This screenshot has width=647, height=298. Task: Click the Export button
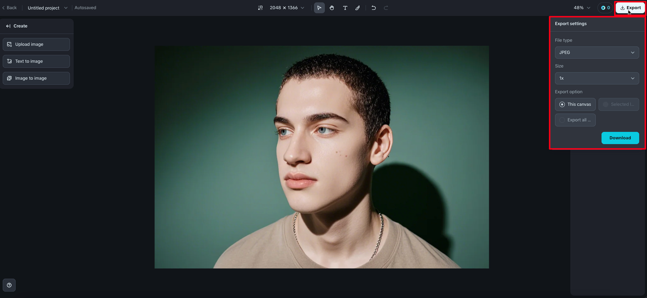point(630,8)
